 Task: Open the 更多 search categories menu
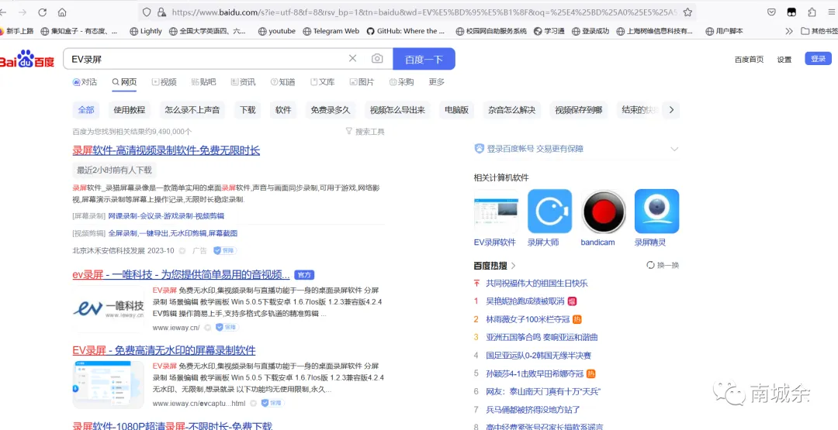pyautogui.click(x=437, y=82)
